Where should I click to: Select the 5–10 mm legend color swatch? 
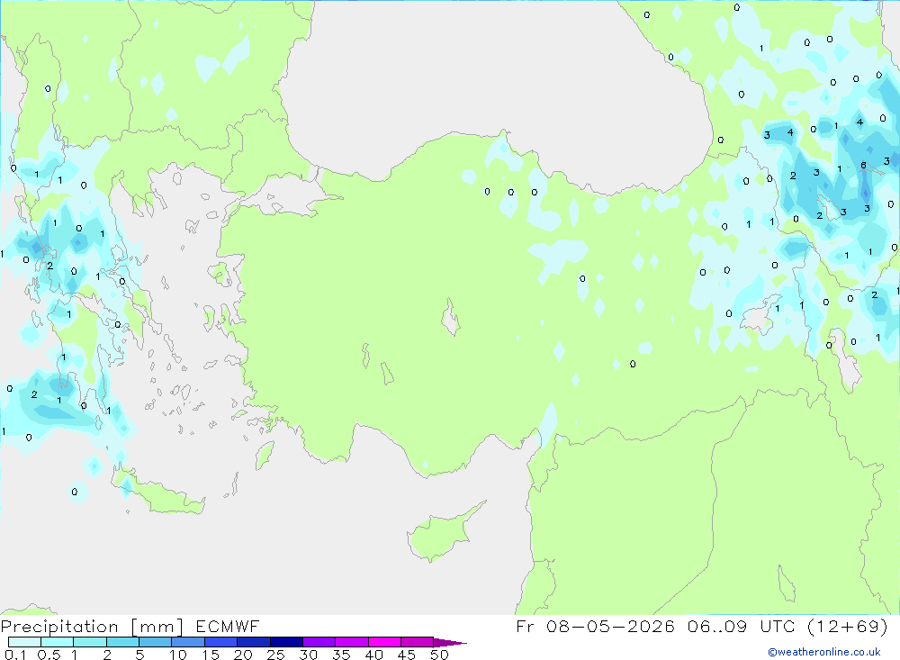[155, 642]
